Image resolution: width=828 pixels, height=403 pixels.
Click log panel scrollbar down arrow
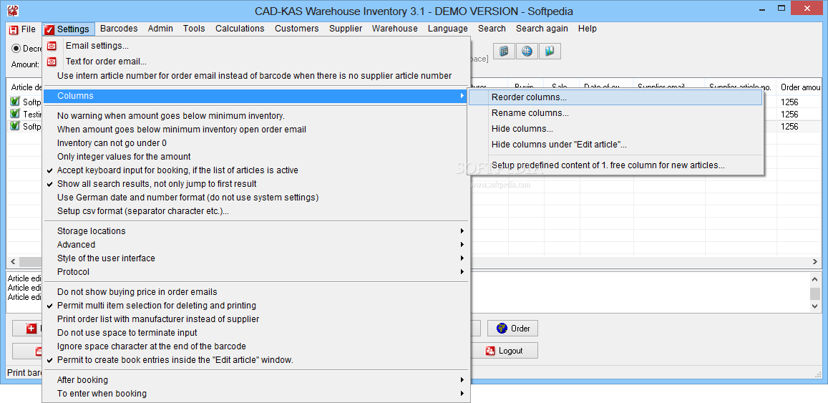point(815,306)
